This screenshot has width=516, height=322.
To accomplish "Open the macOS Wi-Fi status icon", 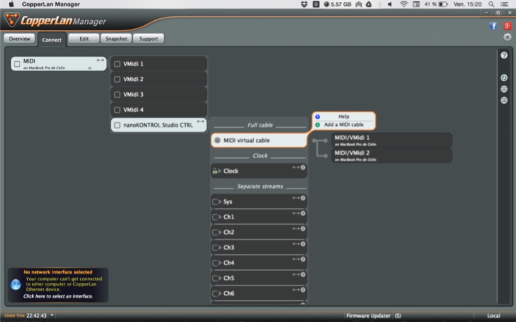I will [x=404, y=4].
